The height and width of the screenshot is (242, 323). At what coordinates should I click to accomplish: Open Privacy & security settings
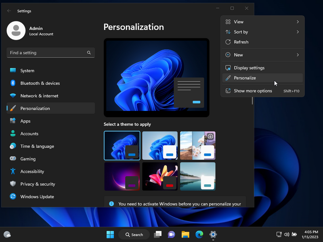click(x=38, y=184)
